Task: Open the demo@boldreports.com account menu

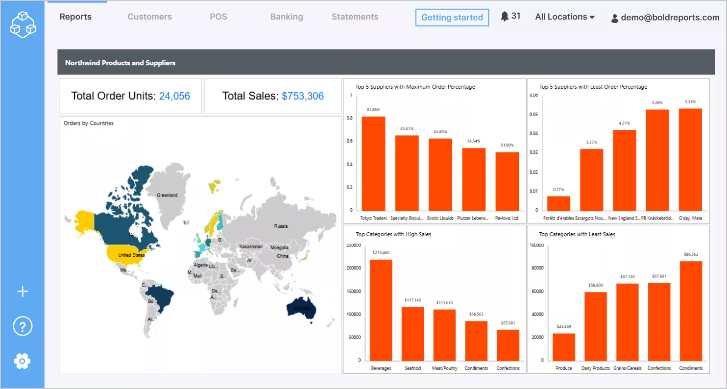Action: (670, 18)
